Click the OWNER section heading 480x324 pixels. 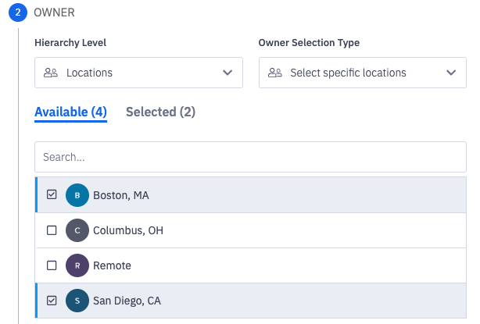pos(55,13)
